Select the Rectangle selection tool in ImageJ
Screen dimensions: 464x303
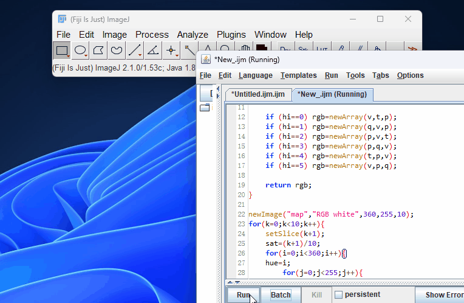(x=61, y=50)
